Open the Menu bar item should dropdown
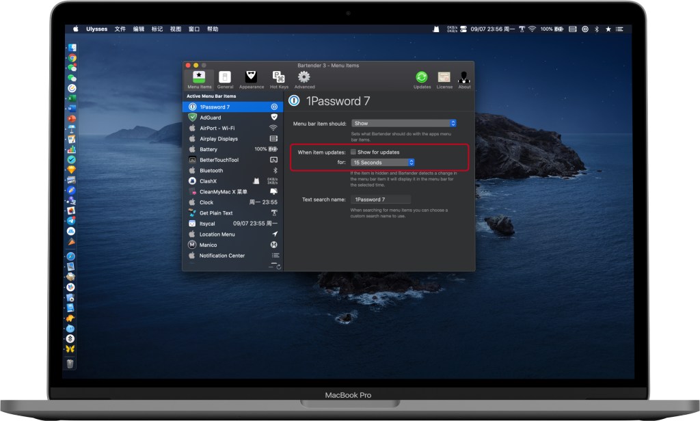This screenshot has width=700, height=421. pos(403,123)
